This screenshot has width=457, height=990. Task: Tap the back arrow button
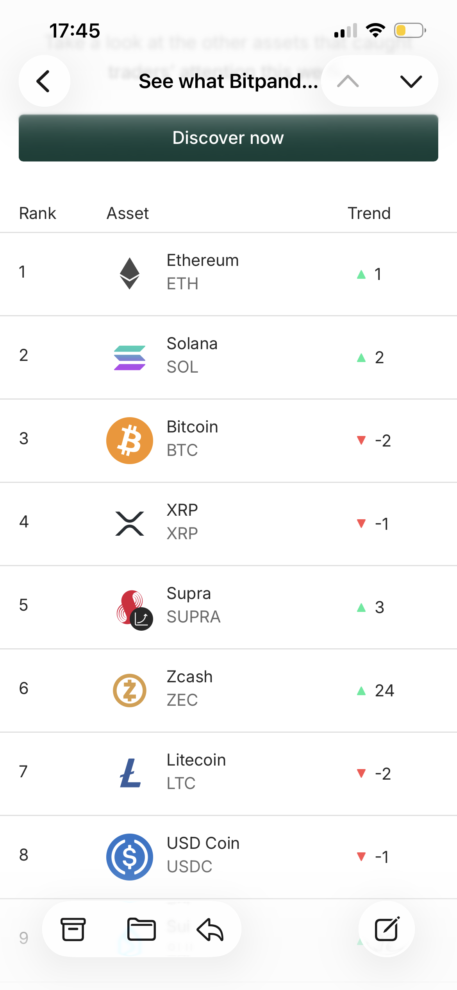click(44, 81)
